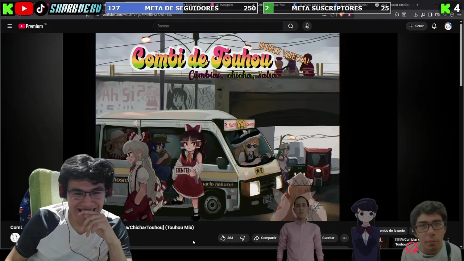Open the browser main menu icon

point(459,14)
